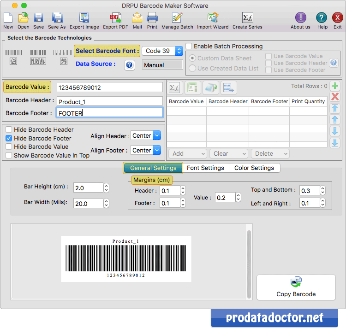Image resolution: width=346 pixels, height=328 pixels.
Task: Click the Save floppy disk icon
Action: pyautogui.click(x=38, y=18)
